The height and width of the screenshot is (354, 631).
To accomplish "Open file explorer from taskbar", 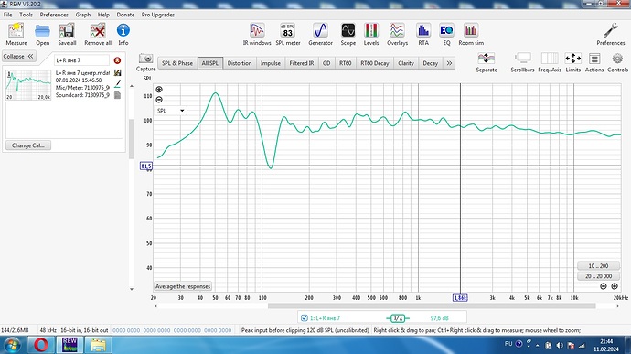I will pyautogui.click(x=98, y=345).
